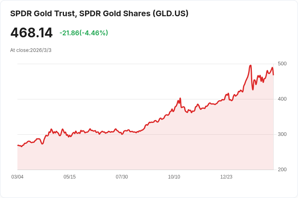
Task: Select the 12/23 date on the x-axis
Action: click(x=226, y=177)
